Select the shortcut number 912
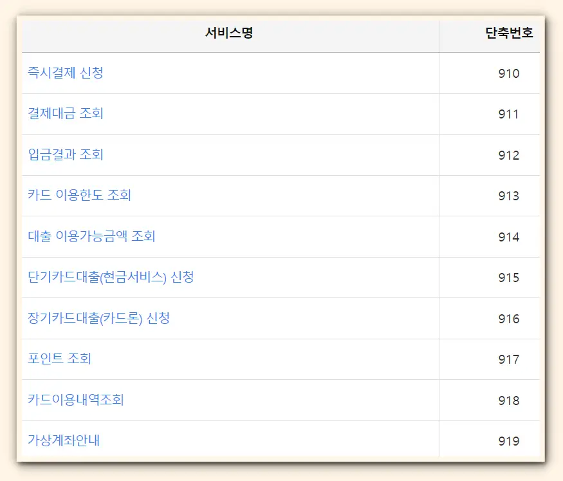The height and width of the screenshot is (481, 563). pyautogui.click(x=509, y=155)
